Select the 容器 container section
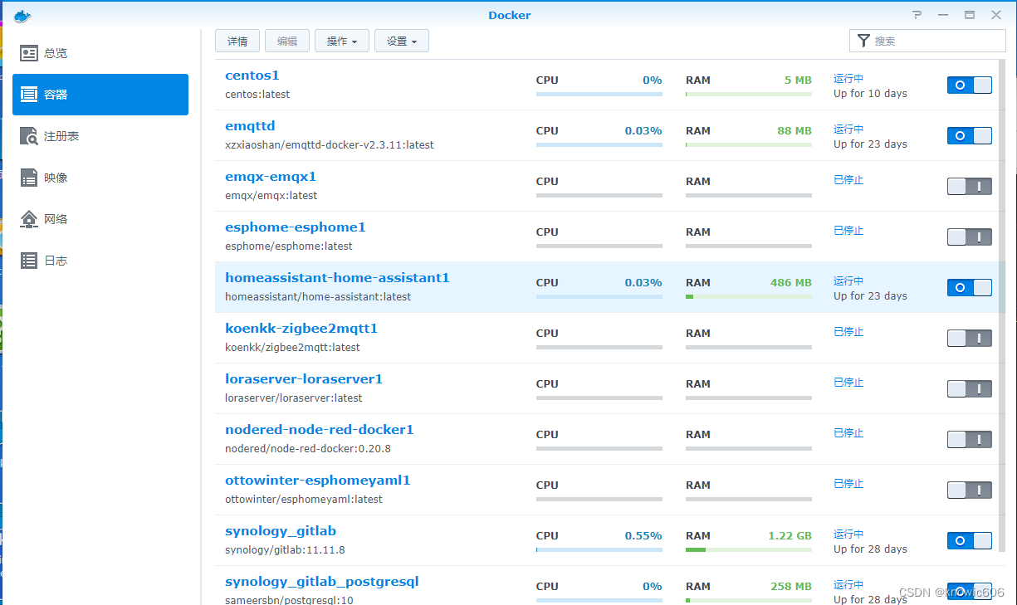The image size is (1017, 605). (x=100, y=95)
